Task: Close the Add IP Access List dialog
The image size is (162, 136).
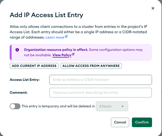Action: (x=153, y=8)
